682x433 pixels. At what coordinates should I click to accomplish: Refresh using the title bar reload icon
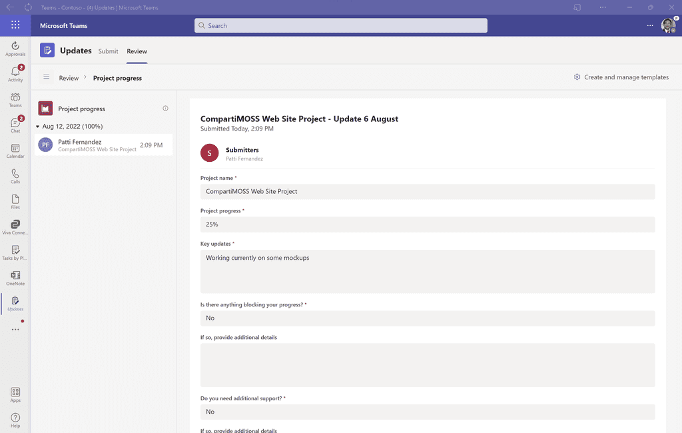click(x=28, y=7)
